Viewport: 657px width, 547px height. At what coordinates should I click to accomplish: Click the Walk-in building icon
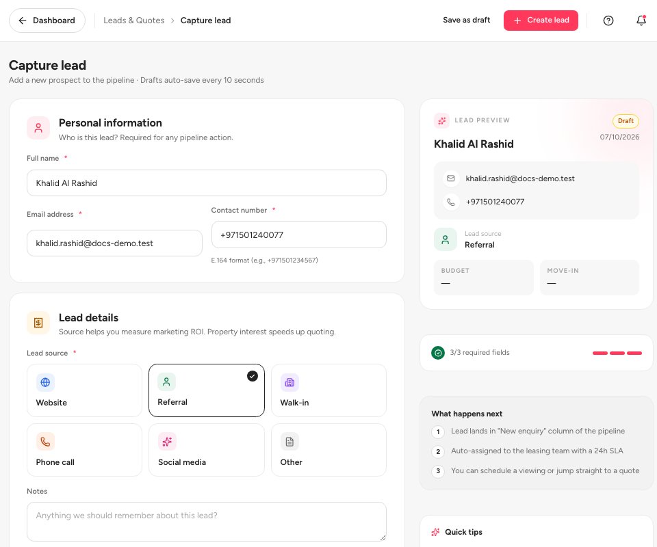click(x=289, y=382)
